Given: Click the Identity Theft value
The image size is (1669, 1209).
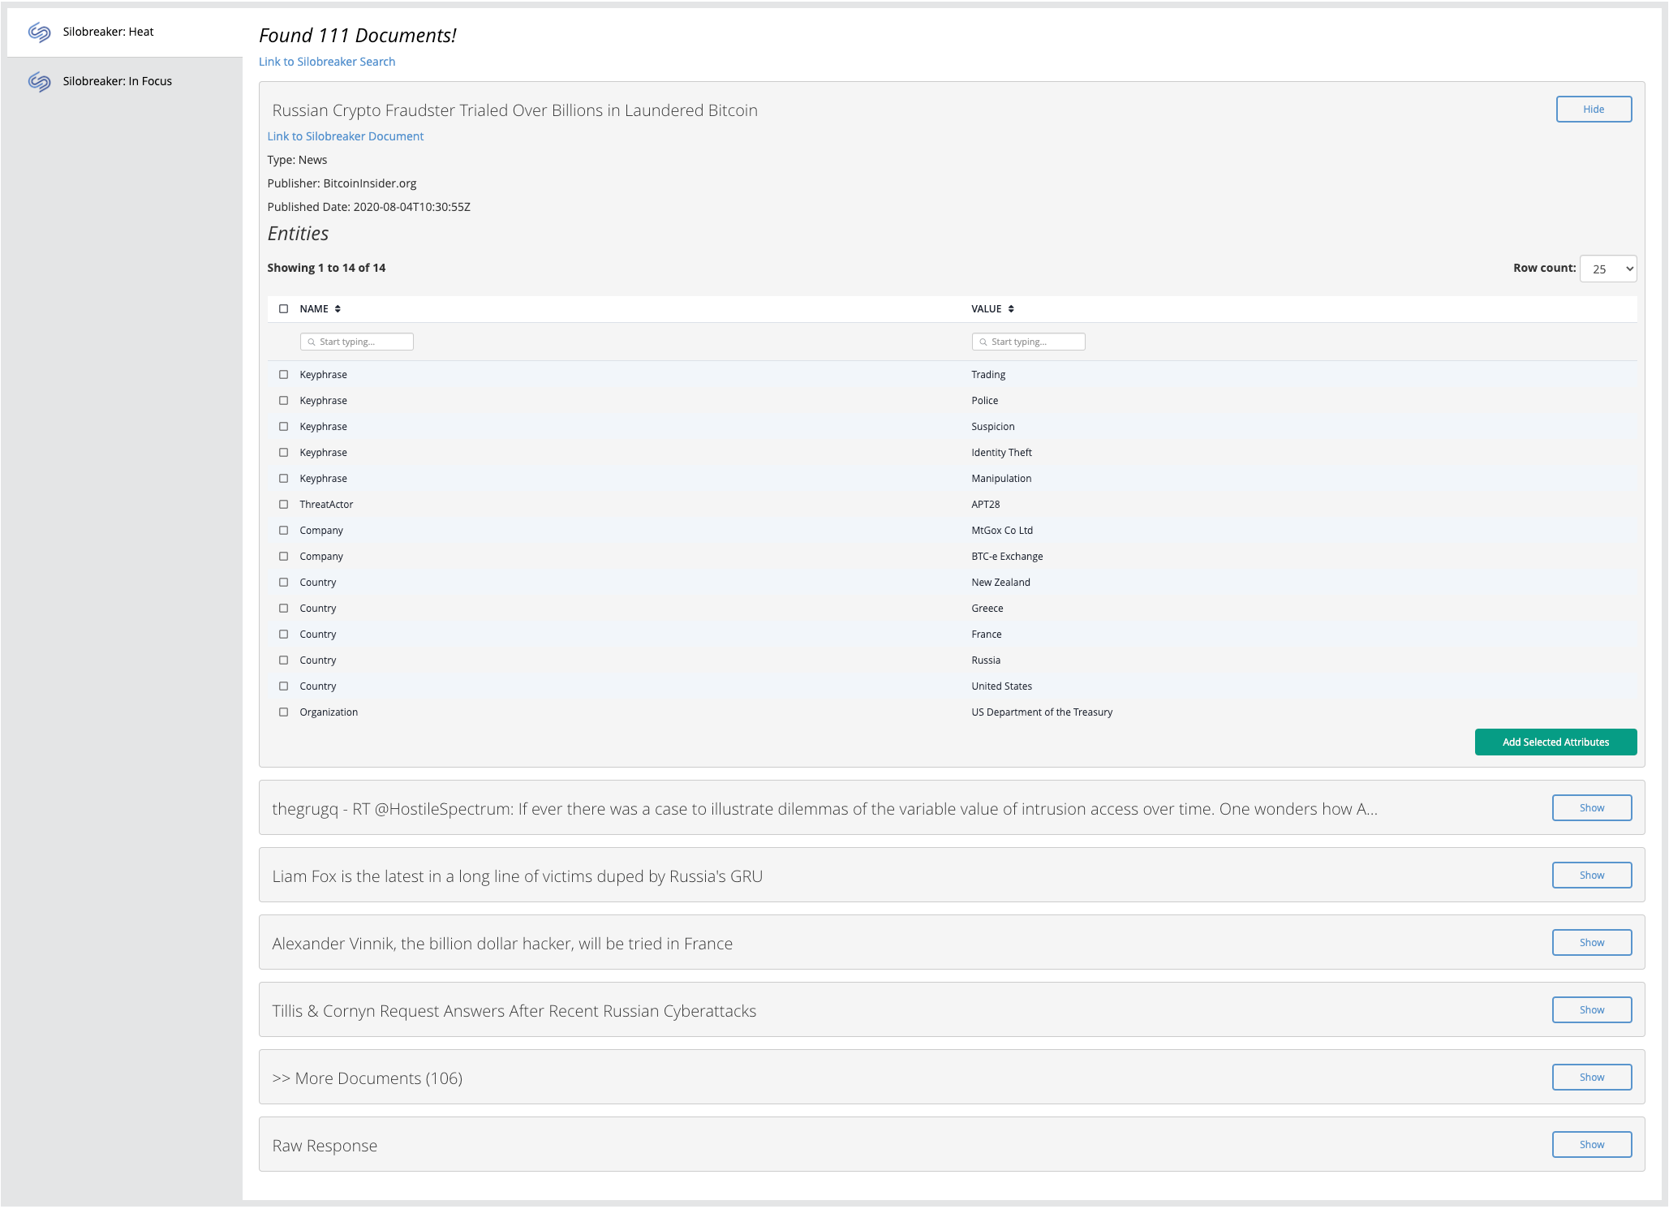Looking at the screenshot, I should [x=1001, y=453].
